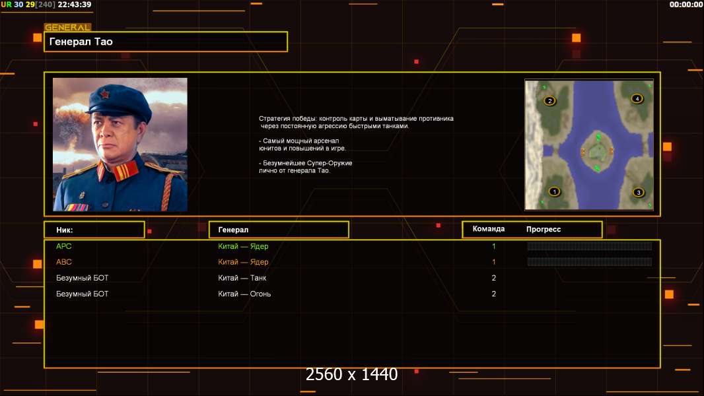Click the Генерал column header
The image size is (704, 396).
[x=279, y=230]
